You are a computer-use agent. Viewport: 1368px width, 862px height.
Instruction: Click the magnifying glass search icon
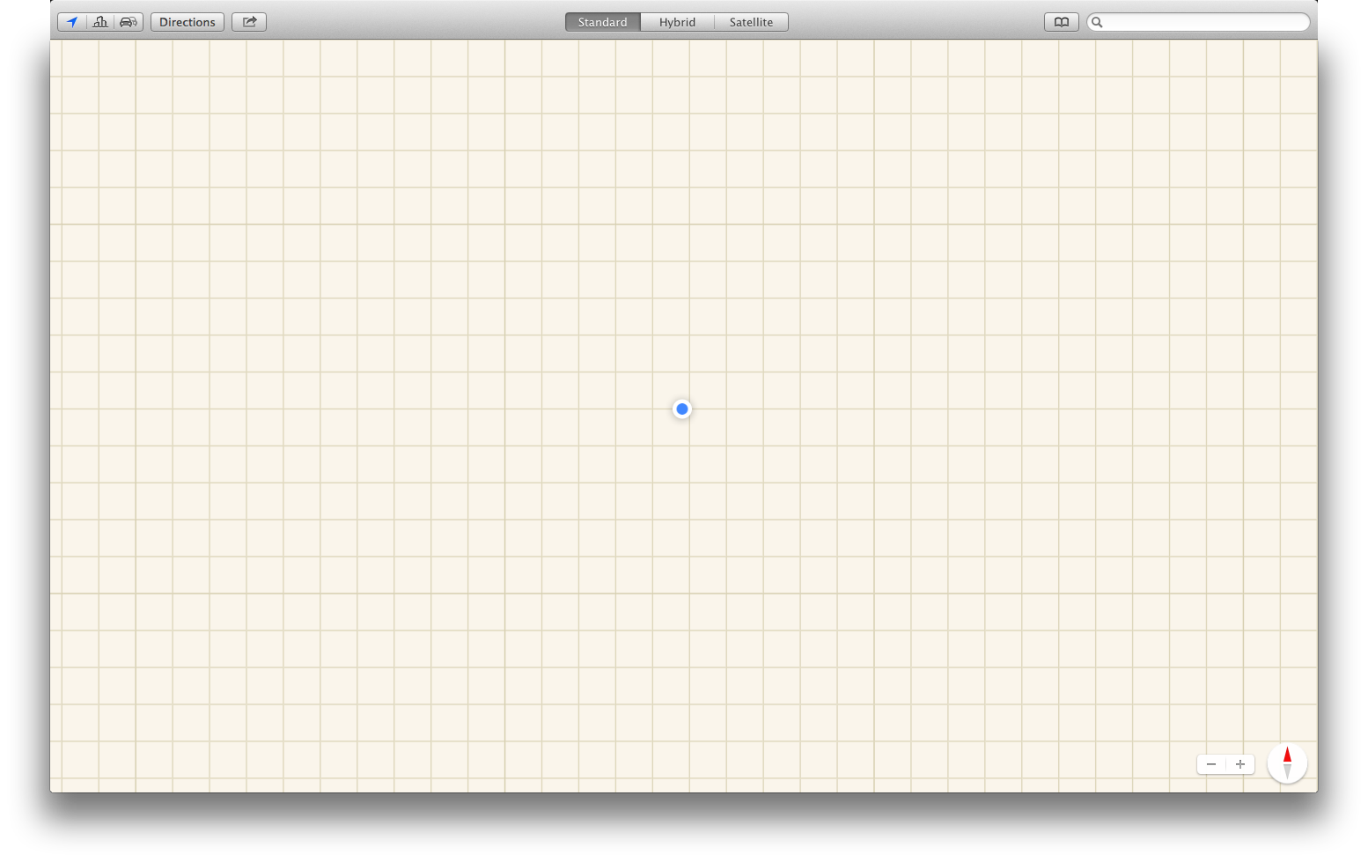pos(1097,22)
